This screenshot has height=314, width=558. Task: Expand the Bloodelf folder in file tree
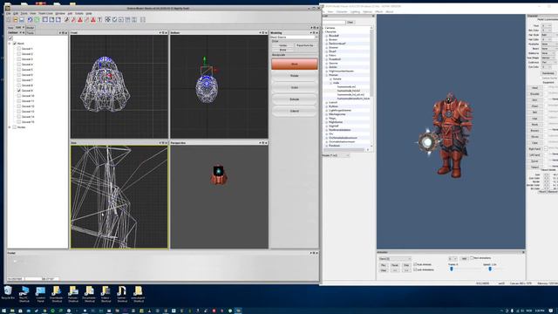click(327, 36)
